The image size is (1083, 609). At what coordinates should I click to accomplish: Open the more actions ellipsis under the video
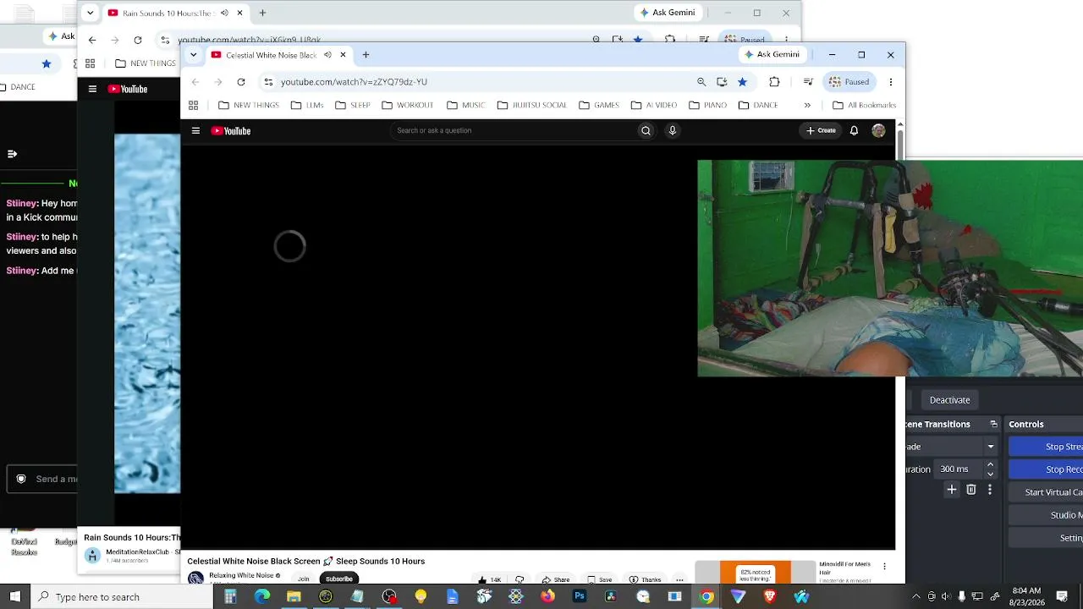[679, 580]
